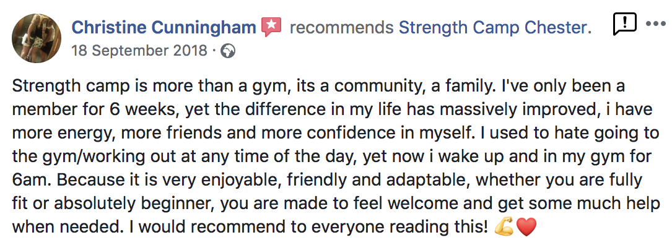Open Christine Cunningham's profile name link
Image resolution: width=672 pixels, height=240 pixels.
(x=164, y=27)
